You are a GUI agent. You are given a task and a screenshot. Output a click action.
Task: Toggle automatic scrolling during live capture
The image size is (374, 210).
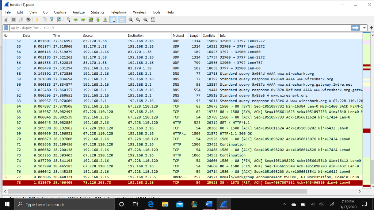point(114,20)
